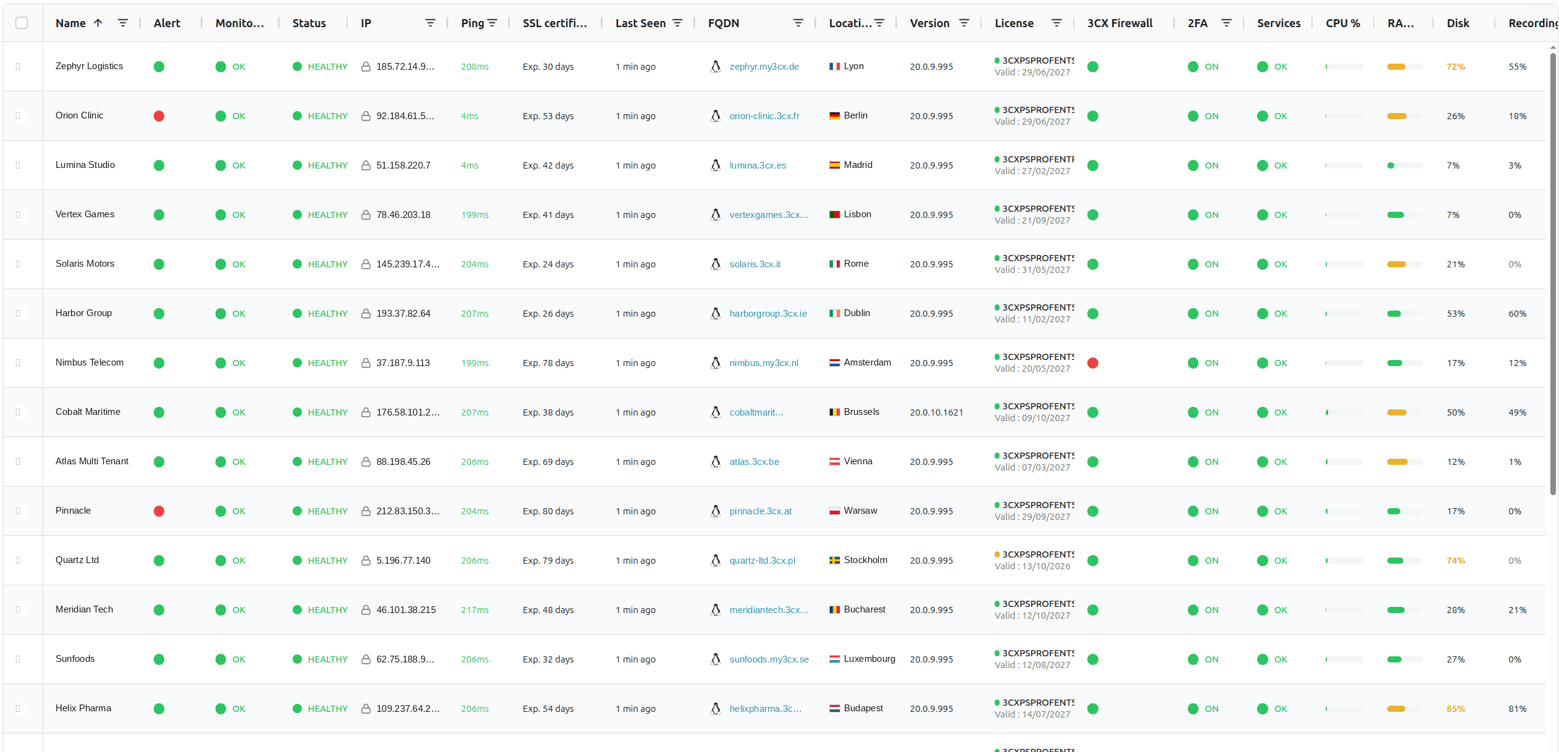Open the FQDN column filter icon

pos(798,23)
